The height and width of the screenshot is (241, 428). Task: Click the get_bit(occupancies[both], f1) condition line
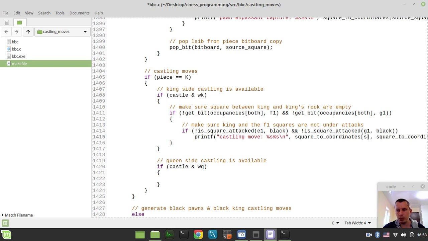(x=281, y=113)
